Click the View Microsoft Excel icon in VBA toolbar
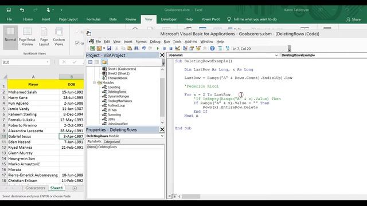The height and width of the screenshot is (206, 367). tap(93, 48)
